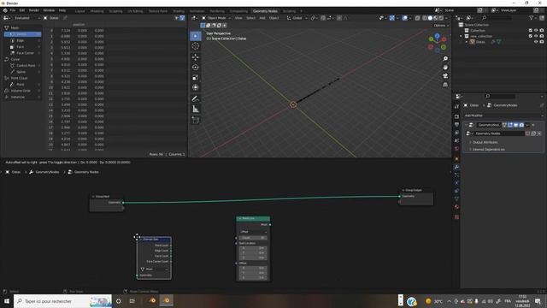
Task: Open the Global orientation dropdown
Action: click(297, 18)
